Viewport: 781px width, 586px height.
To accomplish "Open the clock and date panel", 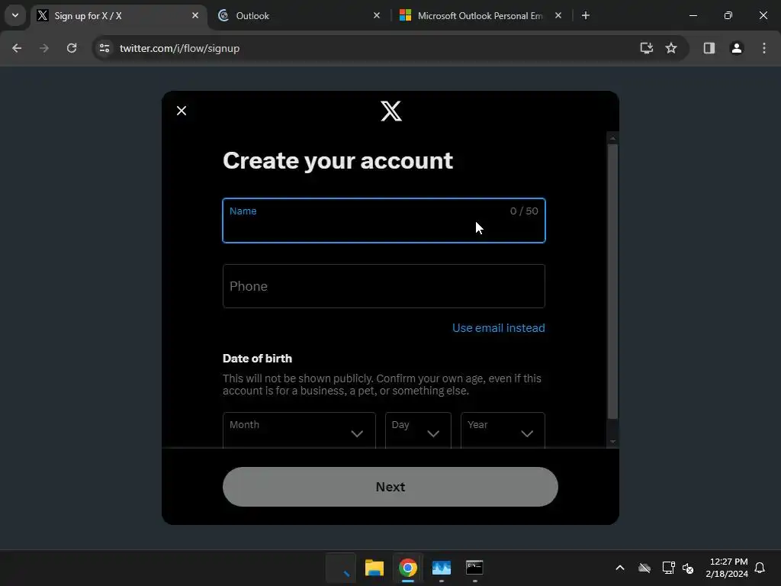I will click(x=727, y=568).
